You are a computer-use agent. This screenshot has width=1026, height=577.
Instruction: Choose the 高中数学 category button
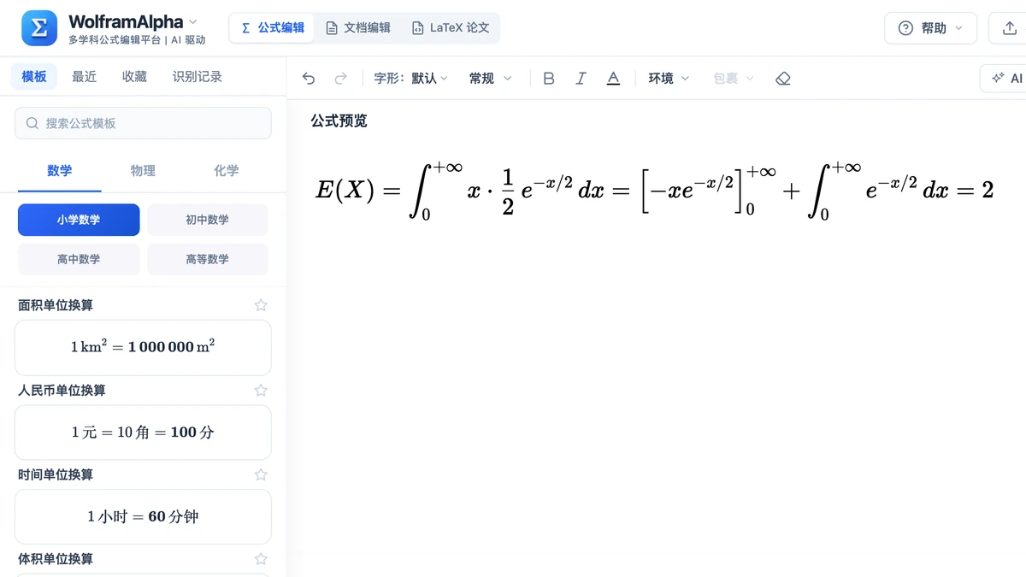tap(79, 259)
